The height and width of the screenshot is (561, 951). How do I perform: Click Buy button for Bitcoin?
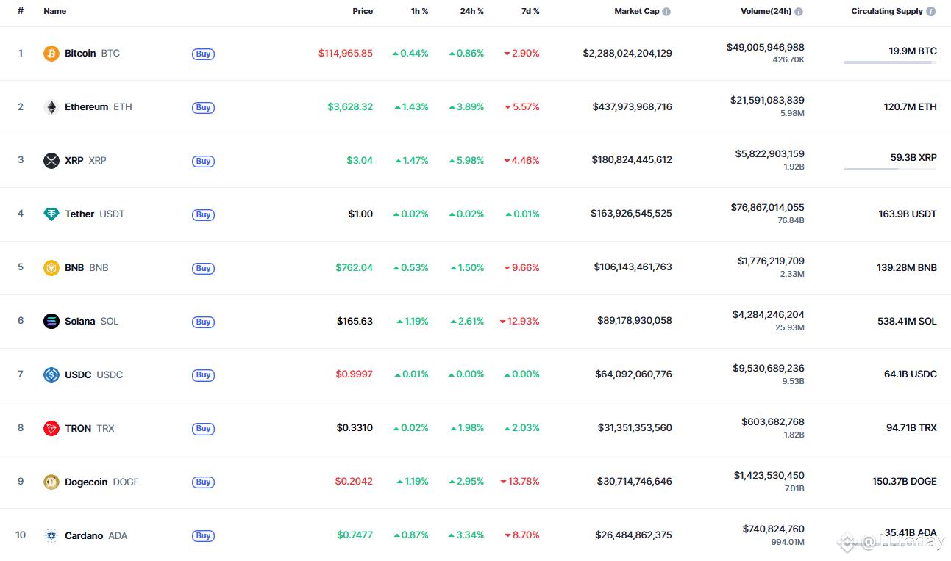pyautogui.click(x=204, y=54)
